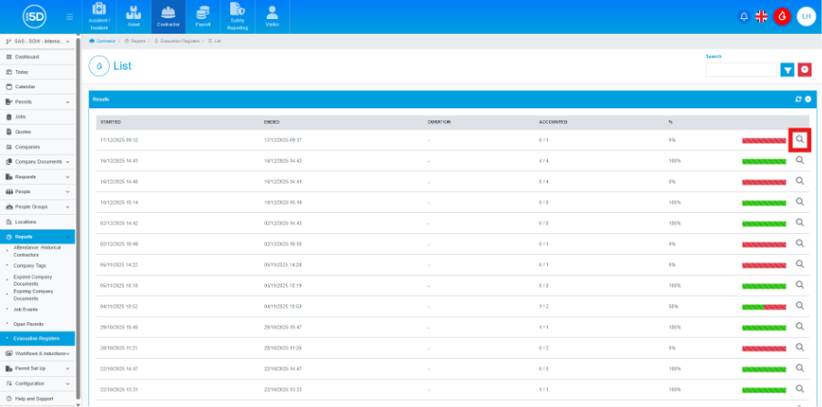This screenshot has height=407, width=822.
Task: View details of 17/12/2025 09:12 evacuation
Action: [799, 139]
